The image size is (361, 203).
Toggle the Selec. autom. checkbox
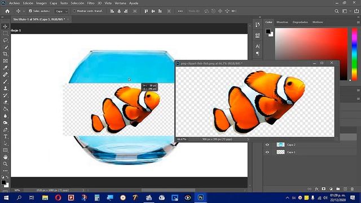(x=30, y=11)
